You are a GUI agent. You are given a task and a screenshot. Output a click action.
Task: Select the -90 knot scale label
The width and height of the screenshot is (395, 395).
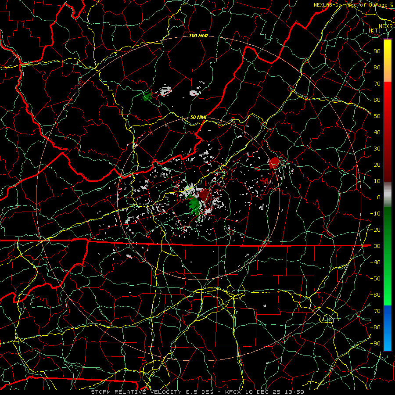pos(375,344)
